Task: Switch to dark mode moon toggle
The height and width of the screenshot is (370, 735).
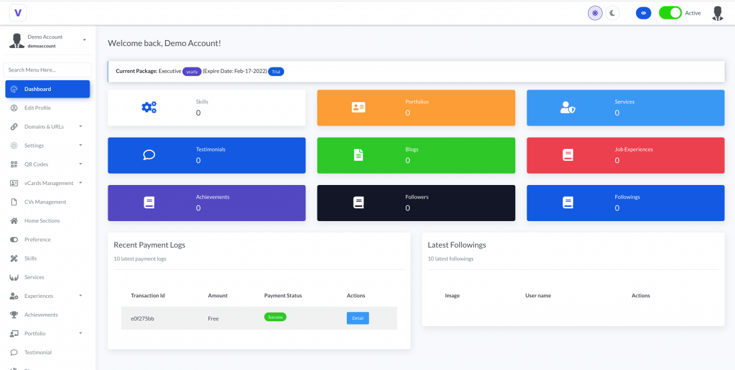Action: [x=613, y=13]
